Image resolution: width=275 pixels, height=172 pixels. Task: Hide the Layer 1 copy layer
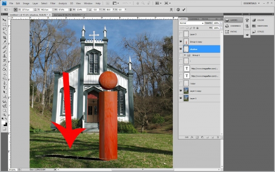pos(181,91)
